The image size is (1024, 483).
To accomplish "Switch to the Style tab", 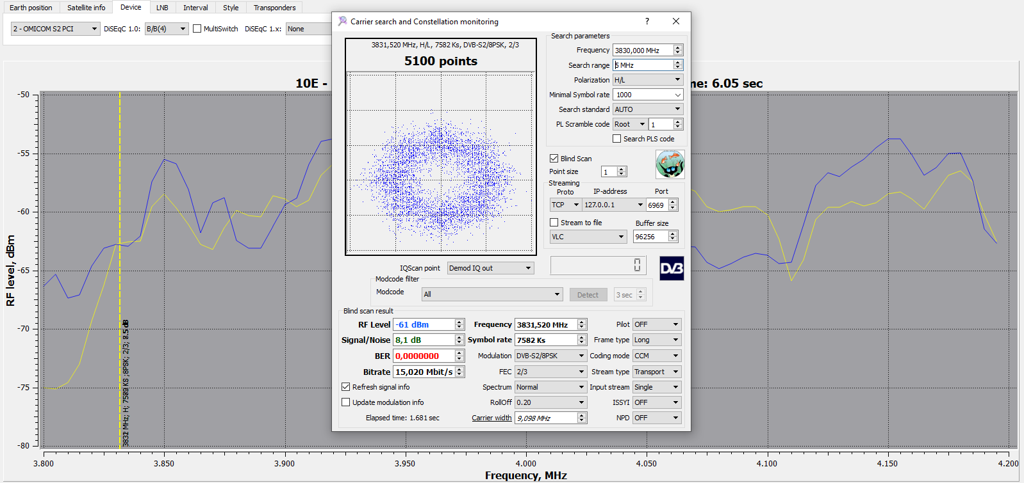I will [x=231, y=8].
